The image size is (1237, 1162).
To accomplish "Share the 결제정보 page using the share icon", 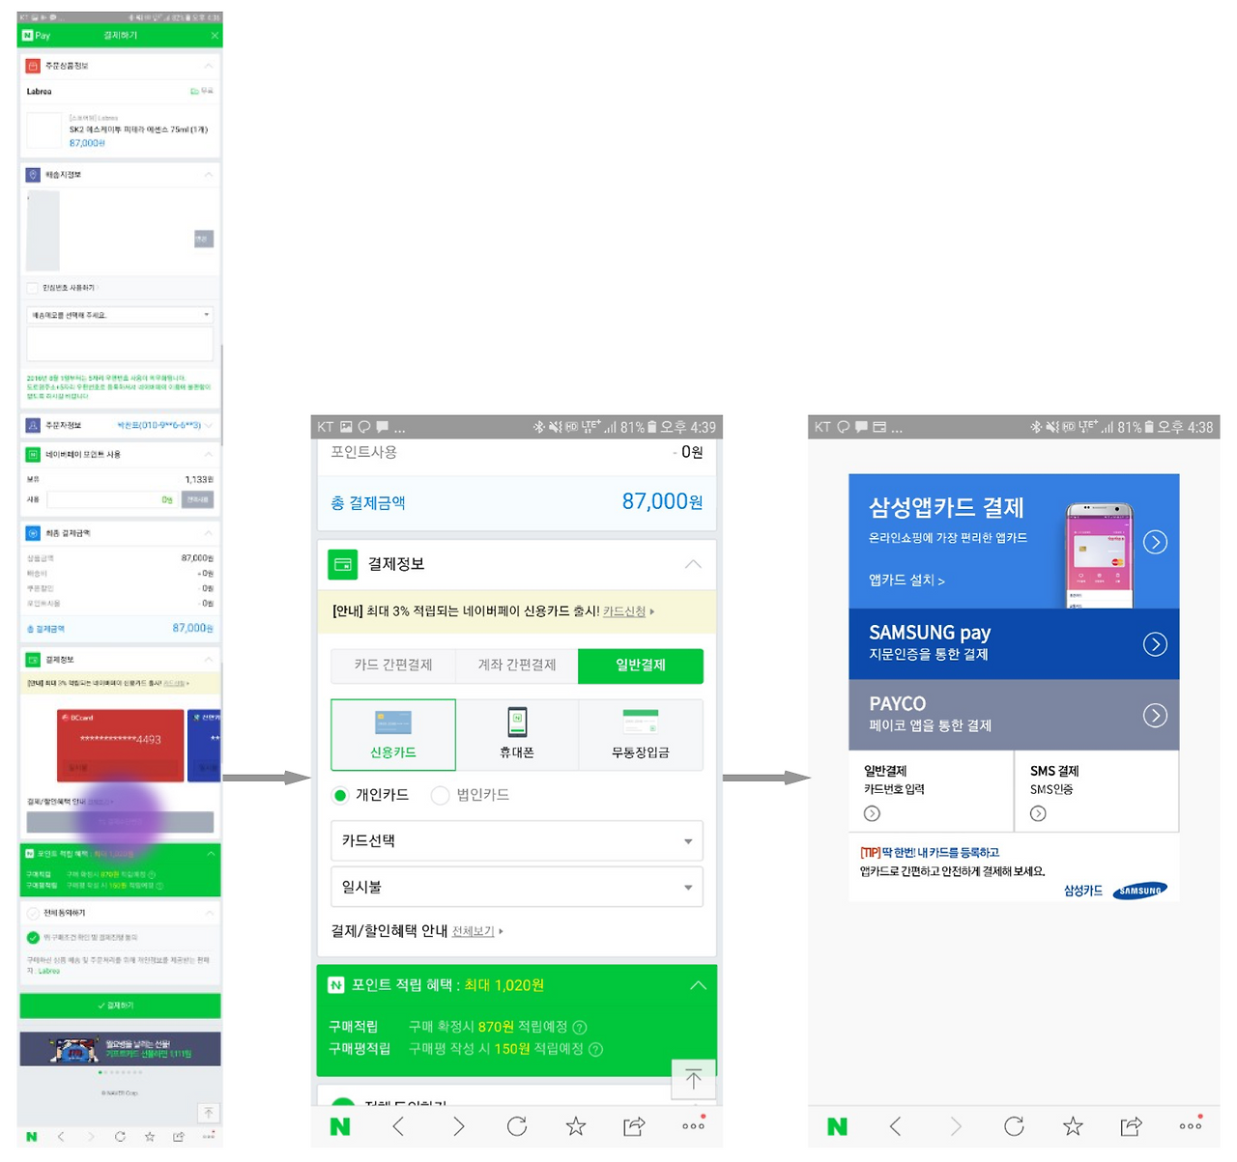I will click(634, 1126).
